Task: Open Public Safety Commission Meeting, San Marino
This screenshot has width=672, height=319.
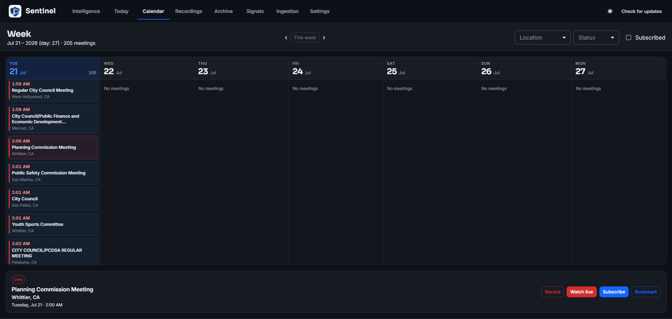Action: pyautogui.click(x=53, y=173)
